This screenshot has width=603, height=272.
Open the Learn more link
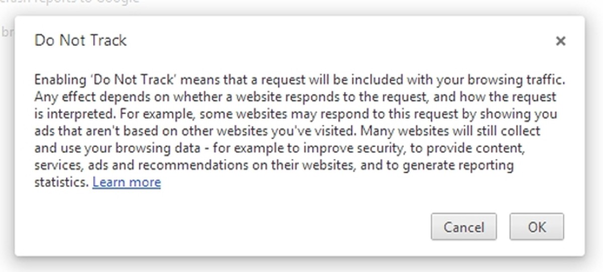click(x=127, y=182)
